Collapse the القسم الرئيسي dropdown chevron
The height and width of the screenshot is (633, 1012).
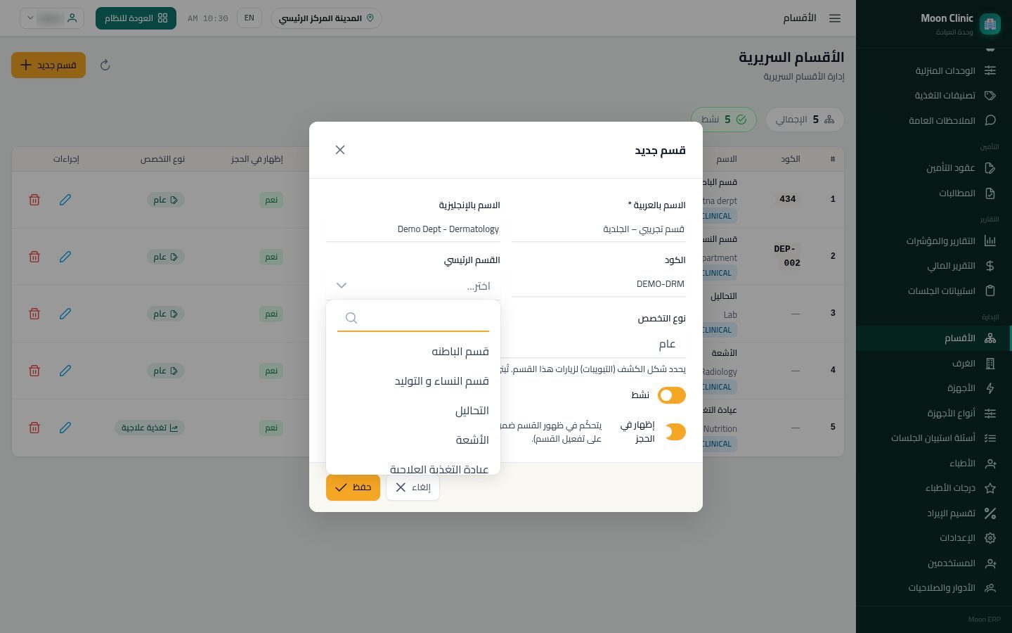point(342,286)
